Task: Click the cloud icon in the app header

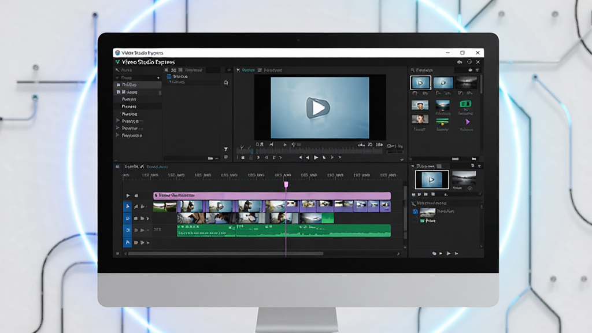Action: pos(460,62)
